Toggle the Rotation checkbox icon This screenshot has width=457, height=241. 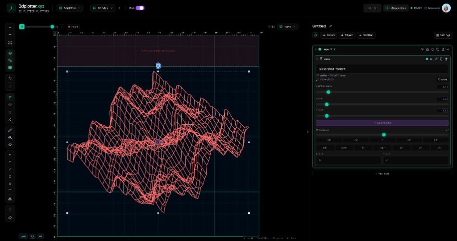[317, 130]
